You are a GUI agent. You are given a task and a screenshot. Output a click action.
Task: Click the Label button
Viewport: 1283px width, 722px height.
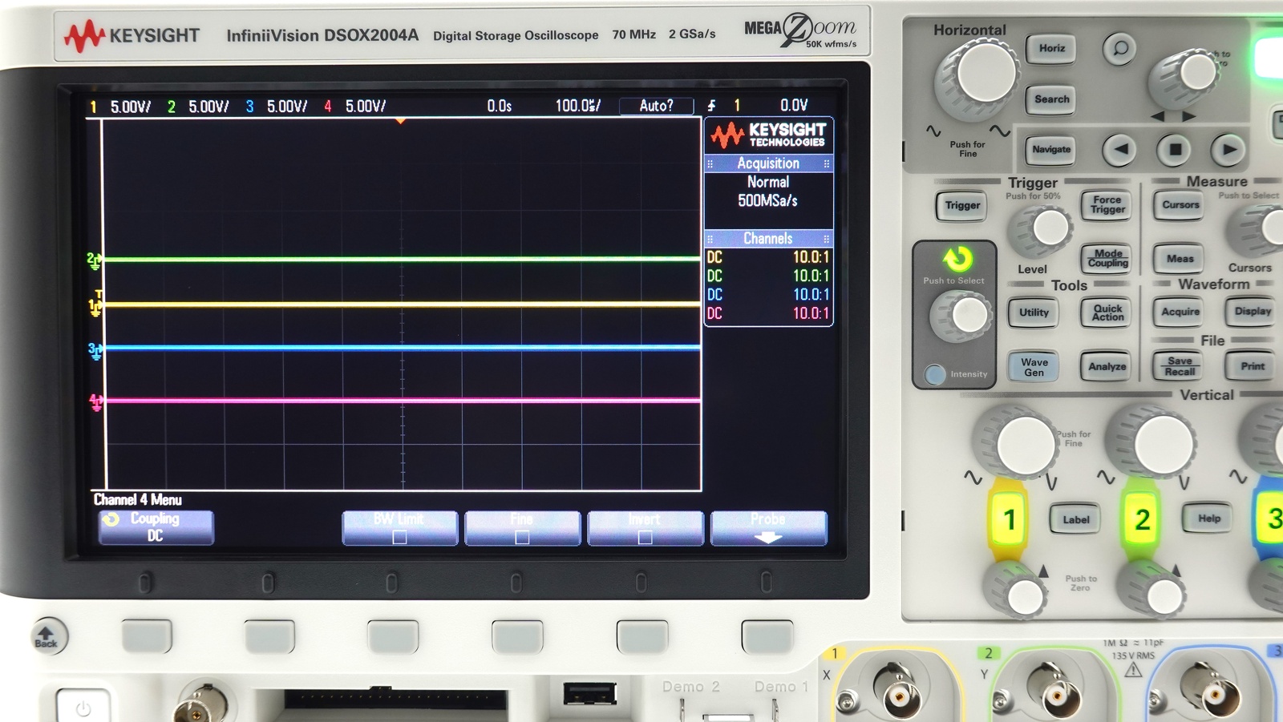[1075, 520]
